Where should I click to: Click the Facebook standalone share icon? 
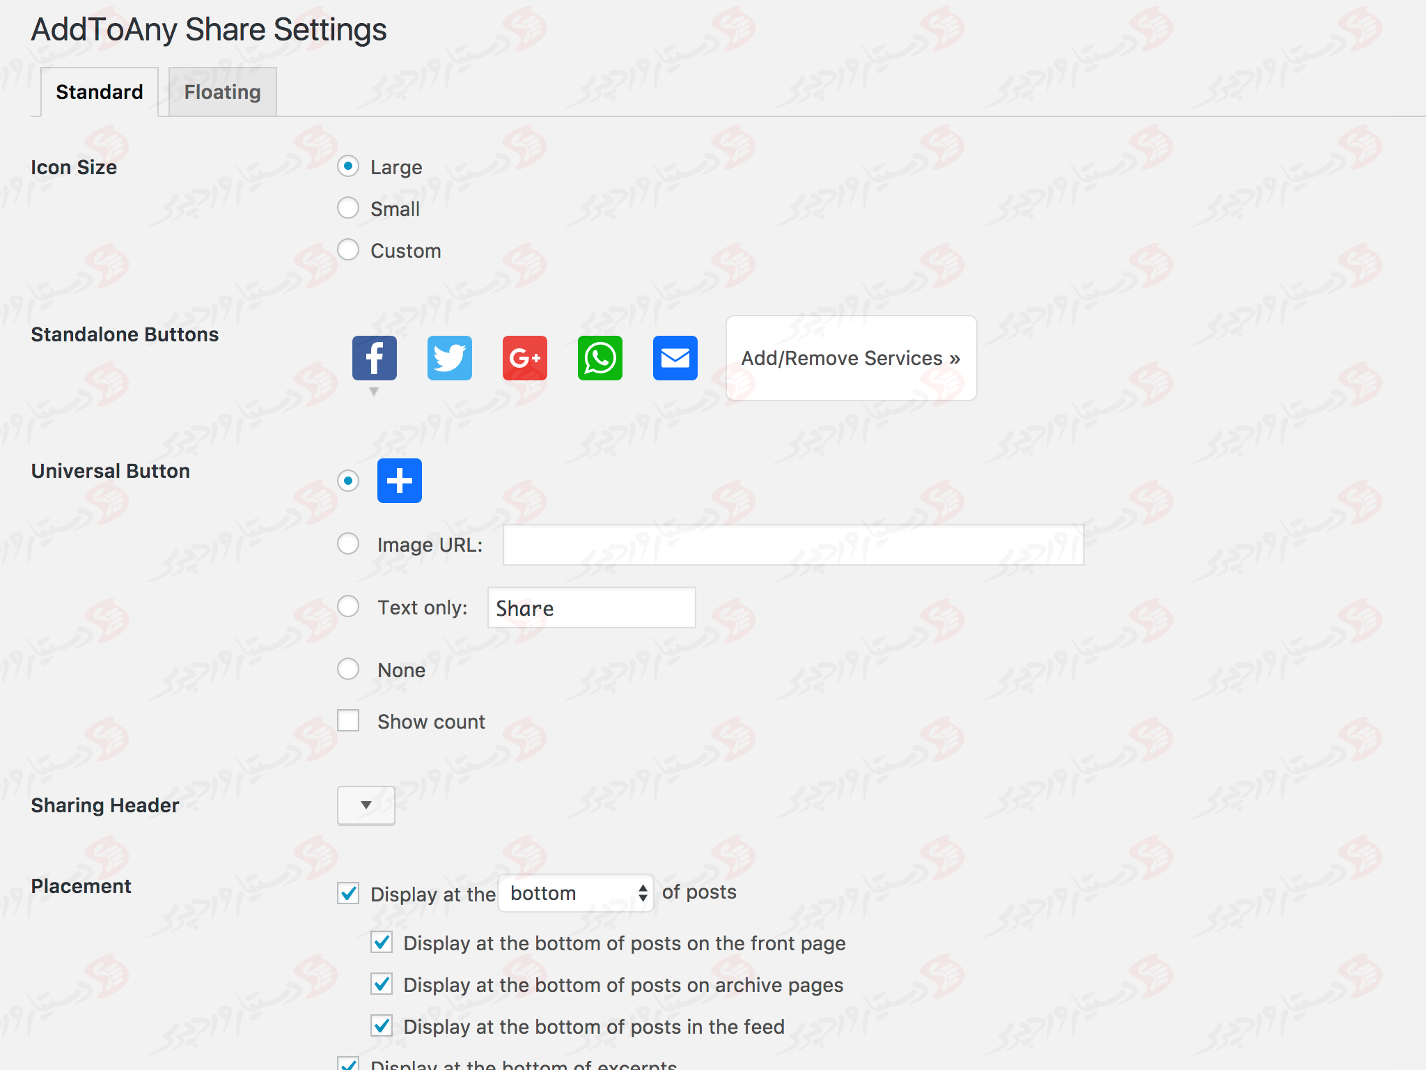(374, 359)
